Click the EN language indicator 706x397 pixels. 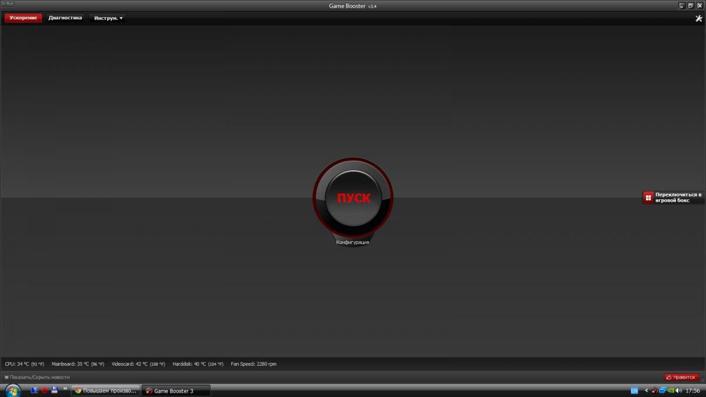click(x=634, y=391)
